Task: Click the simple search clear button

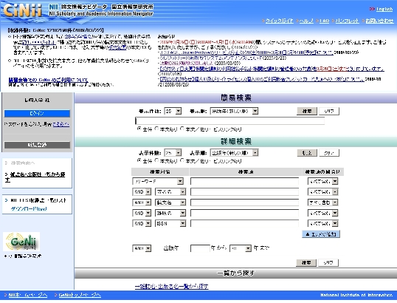Action: pyautogui.click(x=328, y=111)
